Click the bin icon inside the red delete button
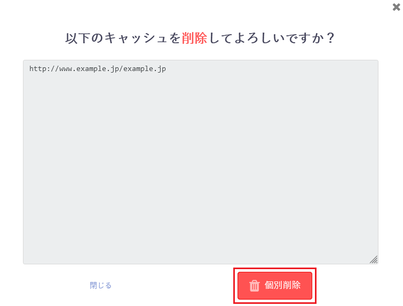 [255, 286]
